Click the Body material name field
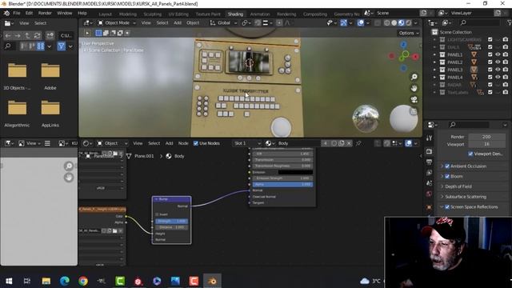 [298, 143]
